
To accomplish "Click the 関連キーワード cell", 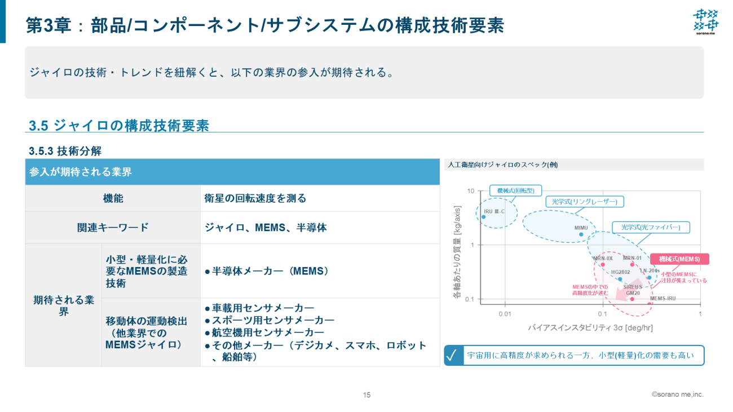I will [x=113, y=228].
